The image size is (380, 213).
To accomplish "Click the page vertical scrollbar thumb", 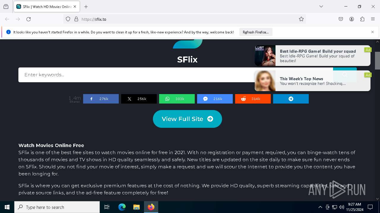I will click(x=377, y=61).
